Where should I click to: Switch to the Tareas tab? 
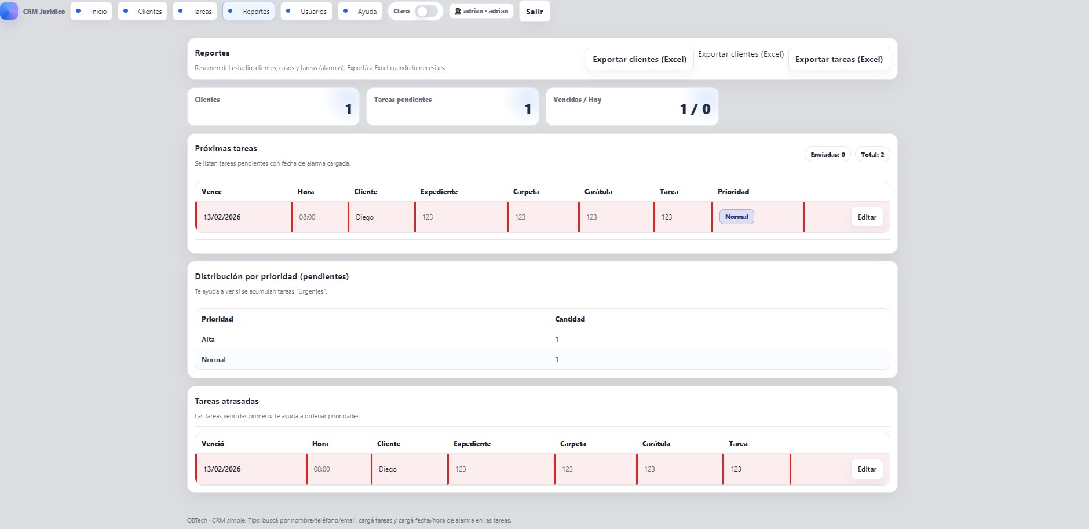click(x=195, y=12)
